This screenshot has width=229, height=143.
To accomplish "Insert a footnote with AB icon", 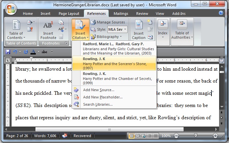I will [48, 30].
